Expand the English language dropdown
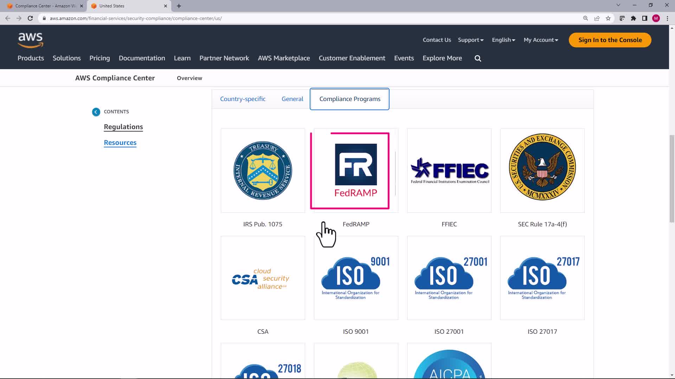 pos(503,40)
